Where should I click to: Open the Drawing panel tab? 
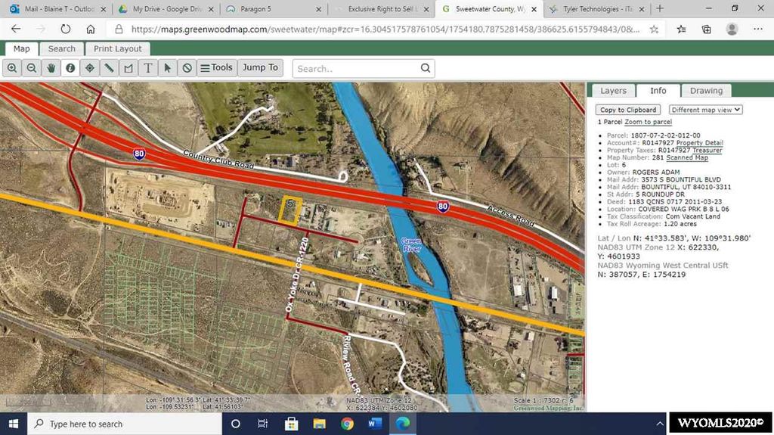click(706, 91)
